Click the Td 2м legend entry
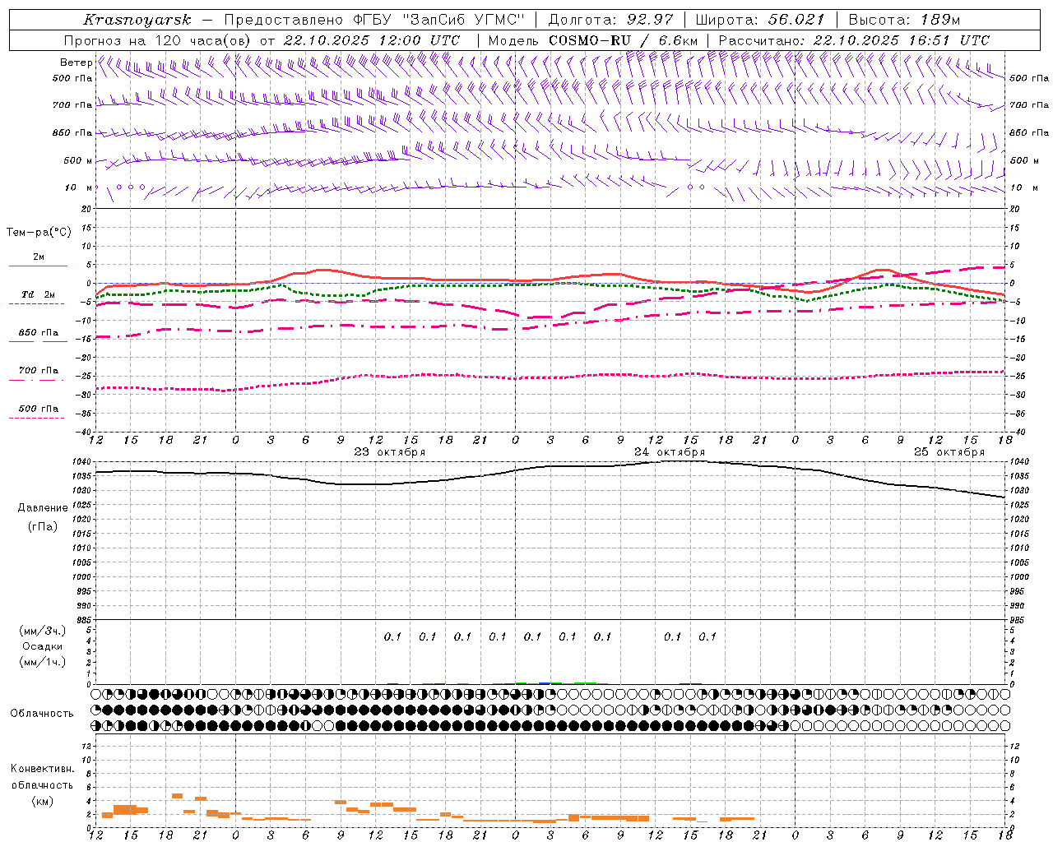 pos(39,294)
